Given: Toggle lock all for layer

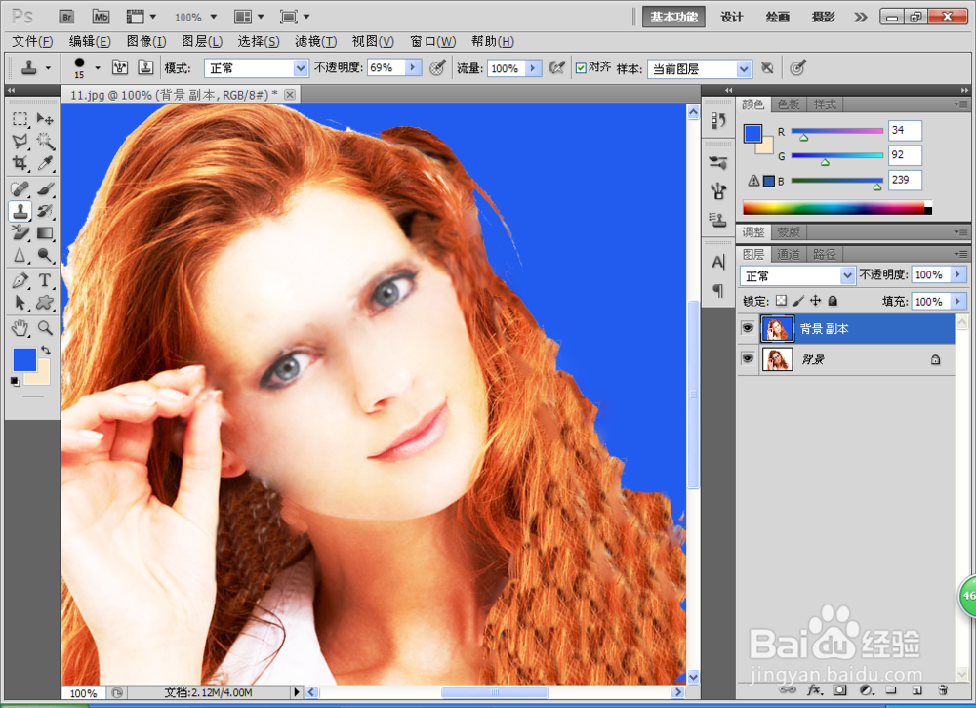Looking at the screenshot, I should pos(833,301).
